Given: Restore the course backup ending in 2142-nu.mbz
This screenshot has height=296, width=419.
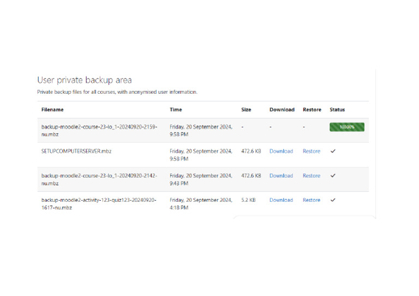Looking at the screenshot, I should (312, 176).
